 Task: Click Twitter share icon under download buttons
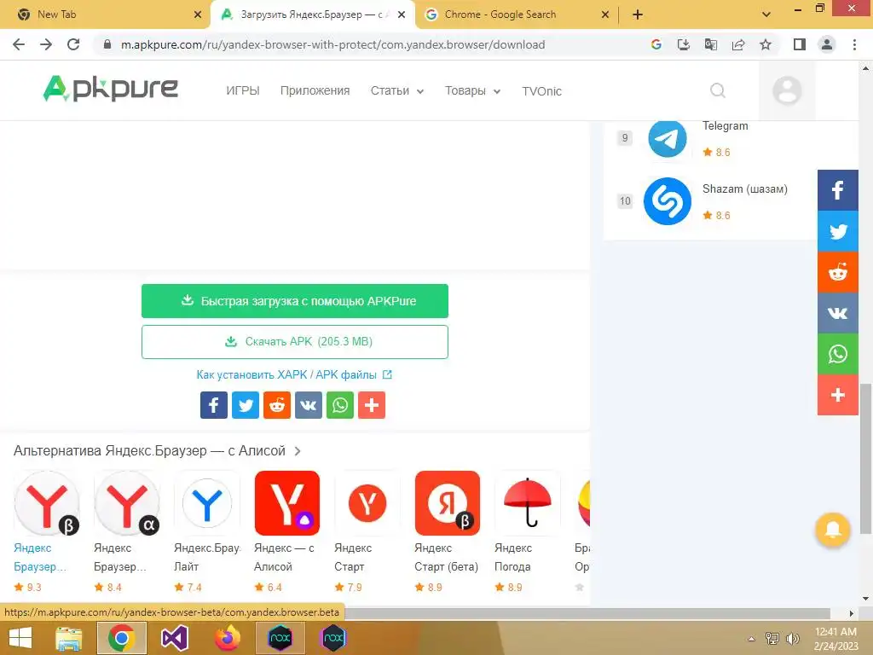[x=246, y=405]
